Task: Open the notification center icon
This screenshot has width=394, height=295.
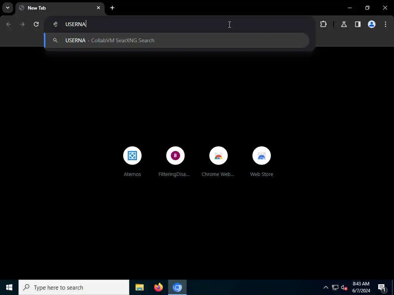Action: 382,287
